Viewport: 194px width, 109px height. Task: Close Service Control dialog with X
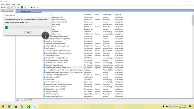(50, 15)
